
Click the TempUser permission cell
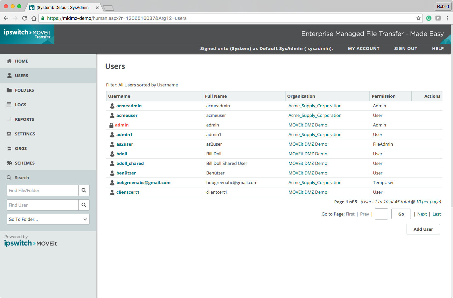383,182
